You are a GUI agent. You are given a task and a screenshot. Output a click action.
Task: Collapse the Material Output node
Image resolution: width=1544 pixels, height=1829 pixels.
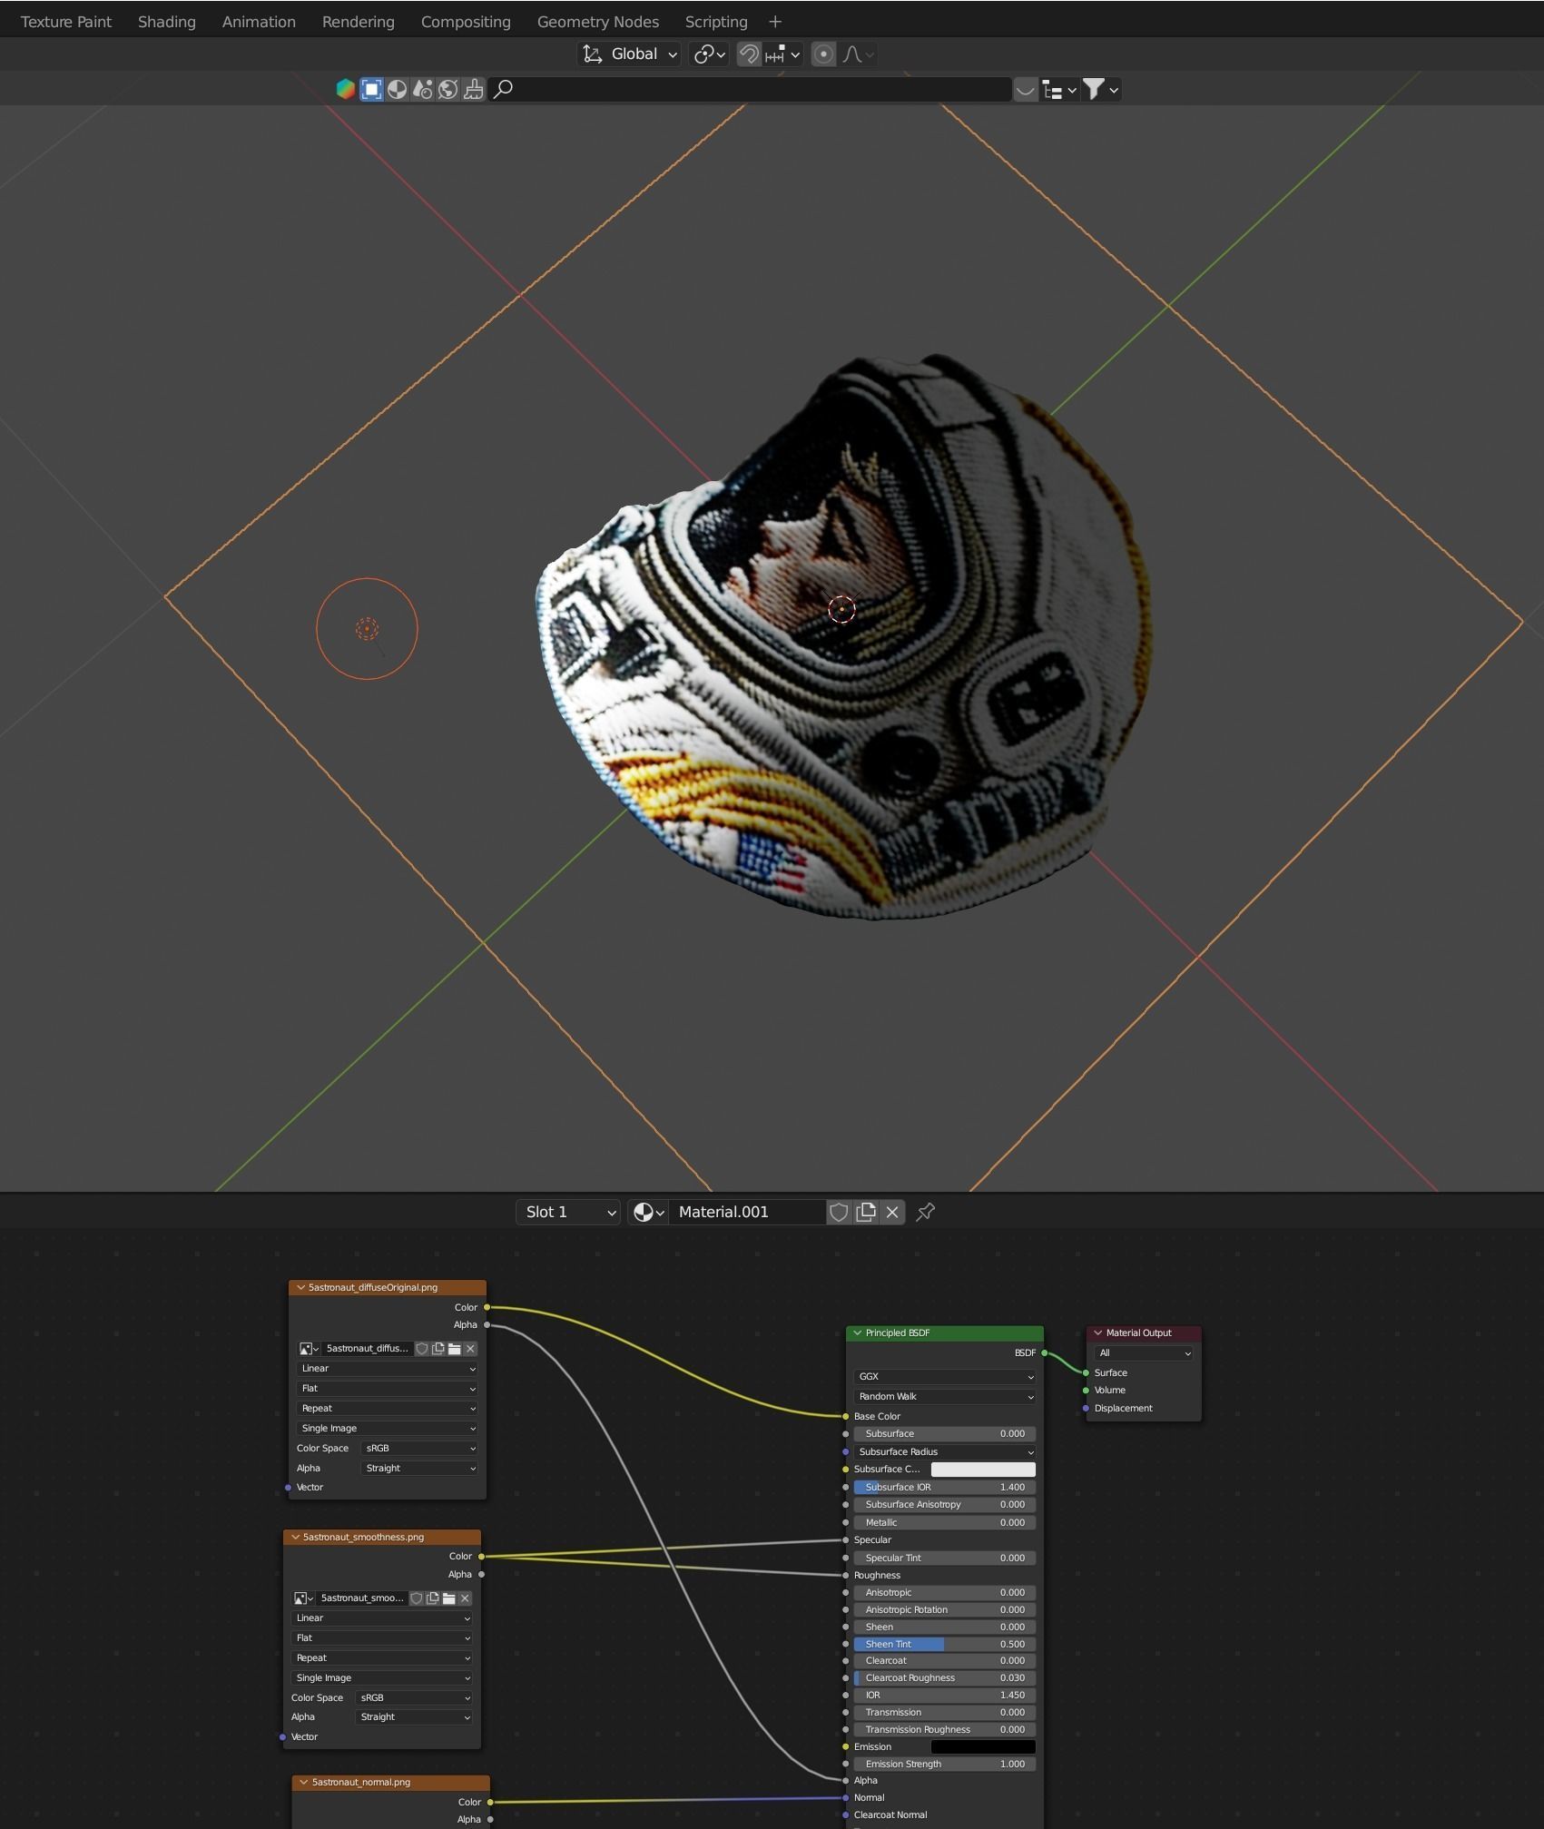pyautogui.click(x=1097, y=1332)
